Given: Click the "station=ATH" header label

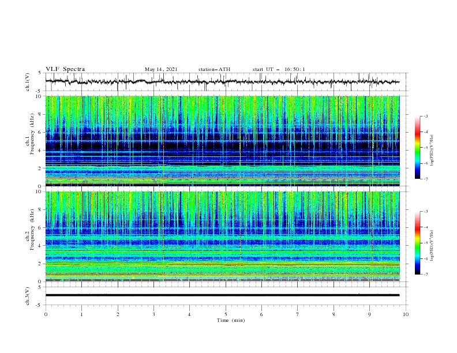Looking at the screenshot, I should click(x=214, y=69).
